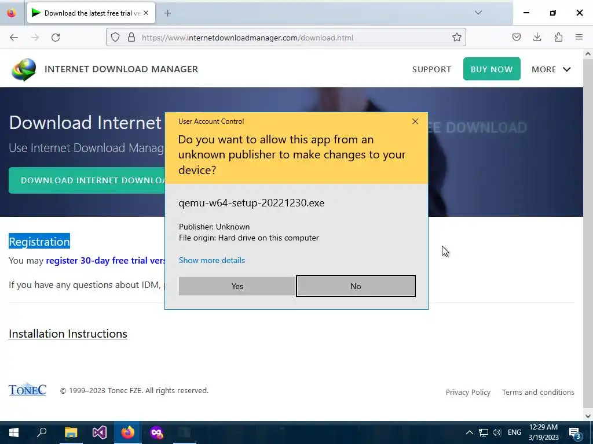Reload the page with refresh icon
Screen dimensions: 593x444
click(x=56, y=38)
